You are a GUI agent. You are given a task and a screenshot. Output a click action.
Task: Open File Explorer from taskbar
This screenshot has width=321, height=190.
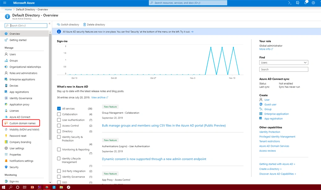[x=61, y=187]
